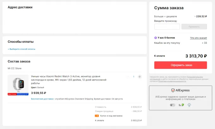
Task: Click the Xiaomi Redmi Watch product title
Action: click(x=68, y=80)
